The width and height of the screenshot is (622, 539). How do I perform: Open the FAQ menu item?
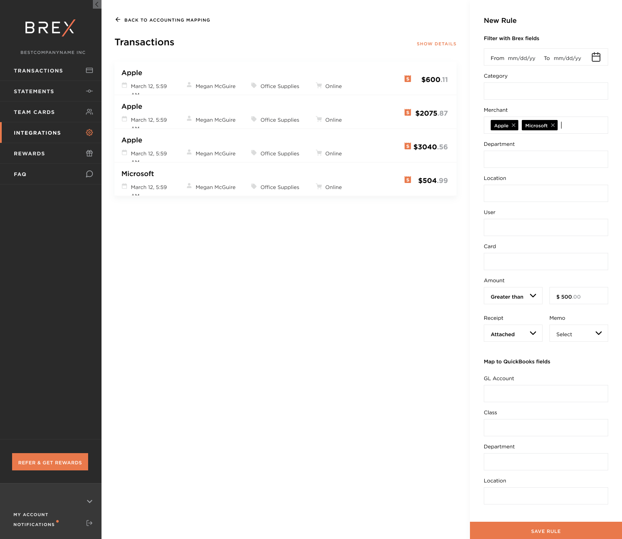51,174
